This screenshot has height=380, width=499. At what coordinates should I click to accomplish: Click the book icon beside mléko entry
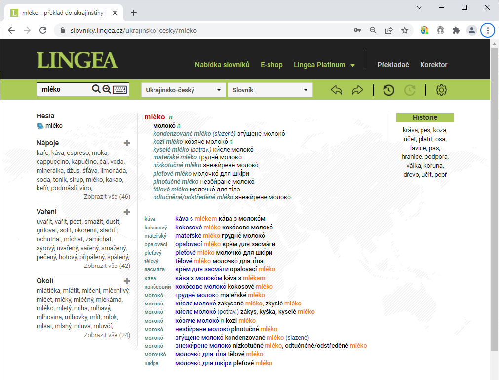(40, 126)
